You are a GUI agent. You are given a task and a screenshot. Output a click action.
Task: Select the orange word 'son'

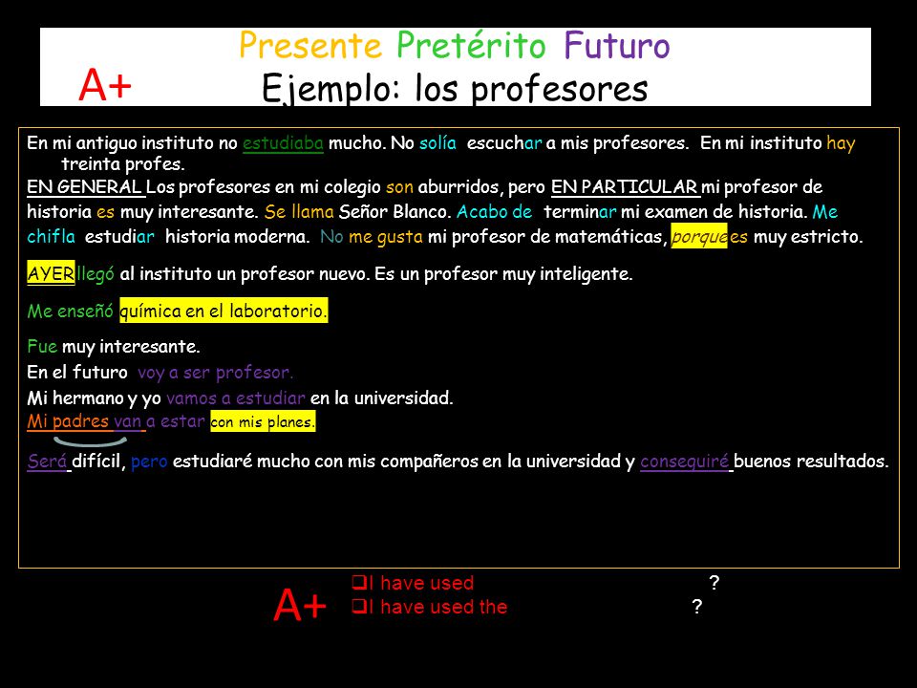pyautogui.click(x=399, y=187)
